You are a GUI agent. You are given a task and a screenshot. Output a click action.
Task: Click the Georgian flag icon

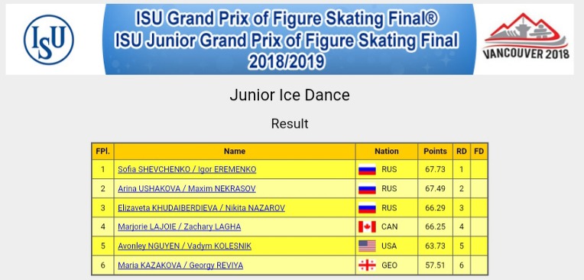pyautogui.click(x=367, y=265)
